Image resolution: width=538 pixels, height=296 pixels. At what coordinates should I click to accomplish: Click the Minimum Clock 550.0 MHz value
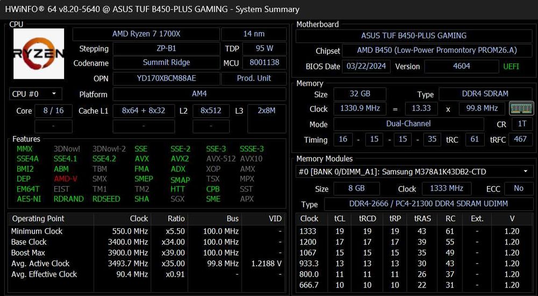point(130,231)
